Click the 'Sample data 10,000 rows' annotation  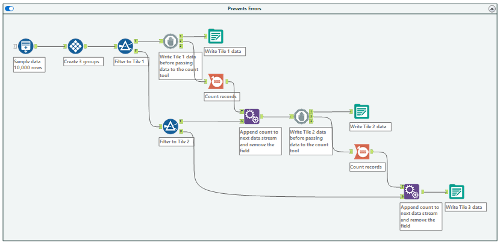pyautogui.click(x=30, y=64)
